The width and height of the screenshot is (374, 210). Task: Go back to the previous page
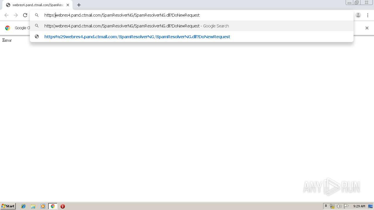[x=6, y=15]
